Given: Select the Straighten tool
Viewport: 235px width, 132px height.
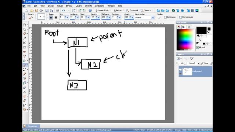Looking at the screenshot, I should pos(25,47).
